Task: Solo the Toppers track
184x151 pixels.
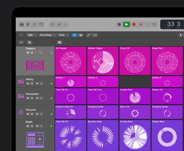Action: 32,53
